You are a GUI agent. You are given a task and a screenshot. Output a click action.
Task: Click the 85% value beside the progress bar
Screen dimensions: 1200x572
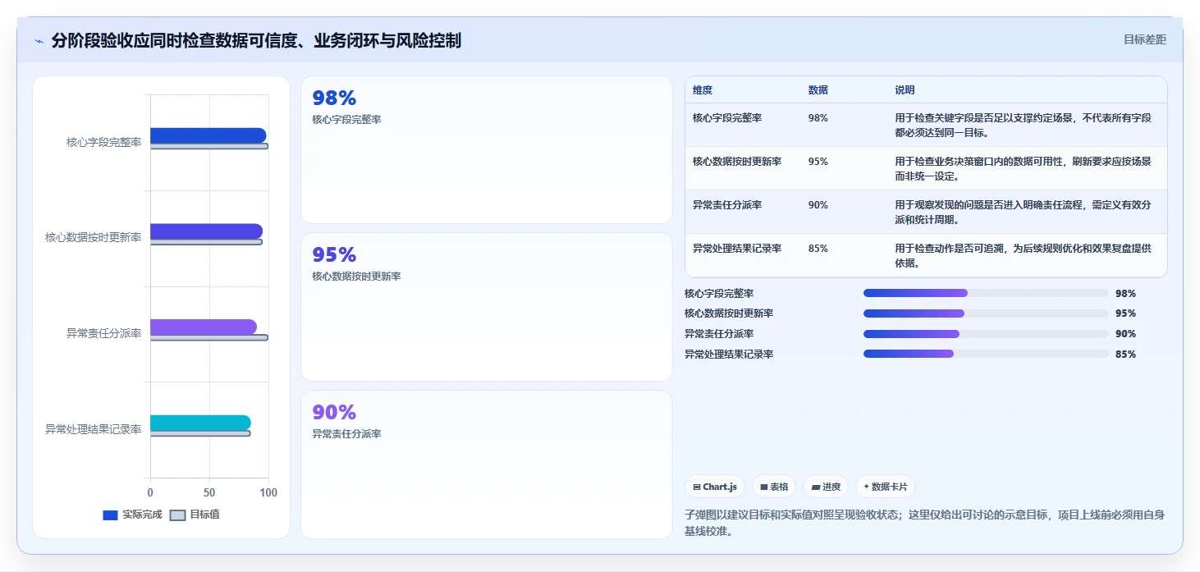[1126, 355]
